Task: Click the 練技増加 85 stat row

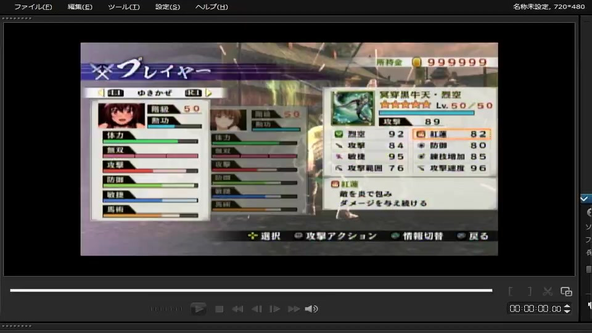Action: [451, 157]
